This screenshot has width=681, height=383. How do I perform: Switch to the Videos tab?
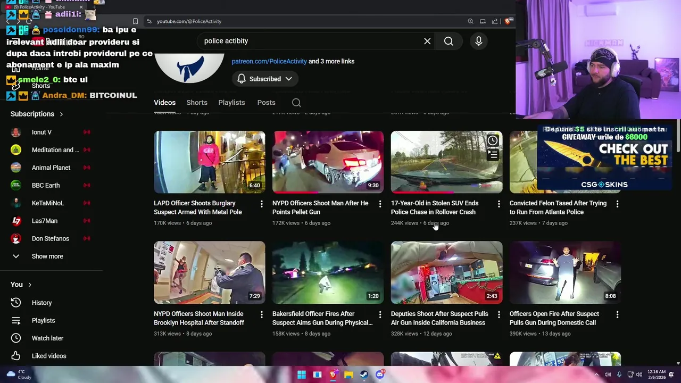click(x=164, y=103)
